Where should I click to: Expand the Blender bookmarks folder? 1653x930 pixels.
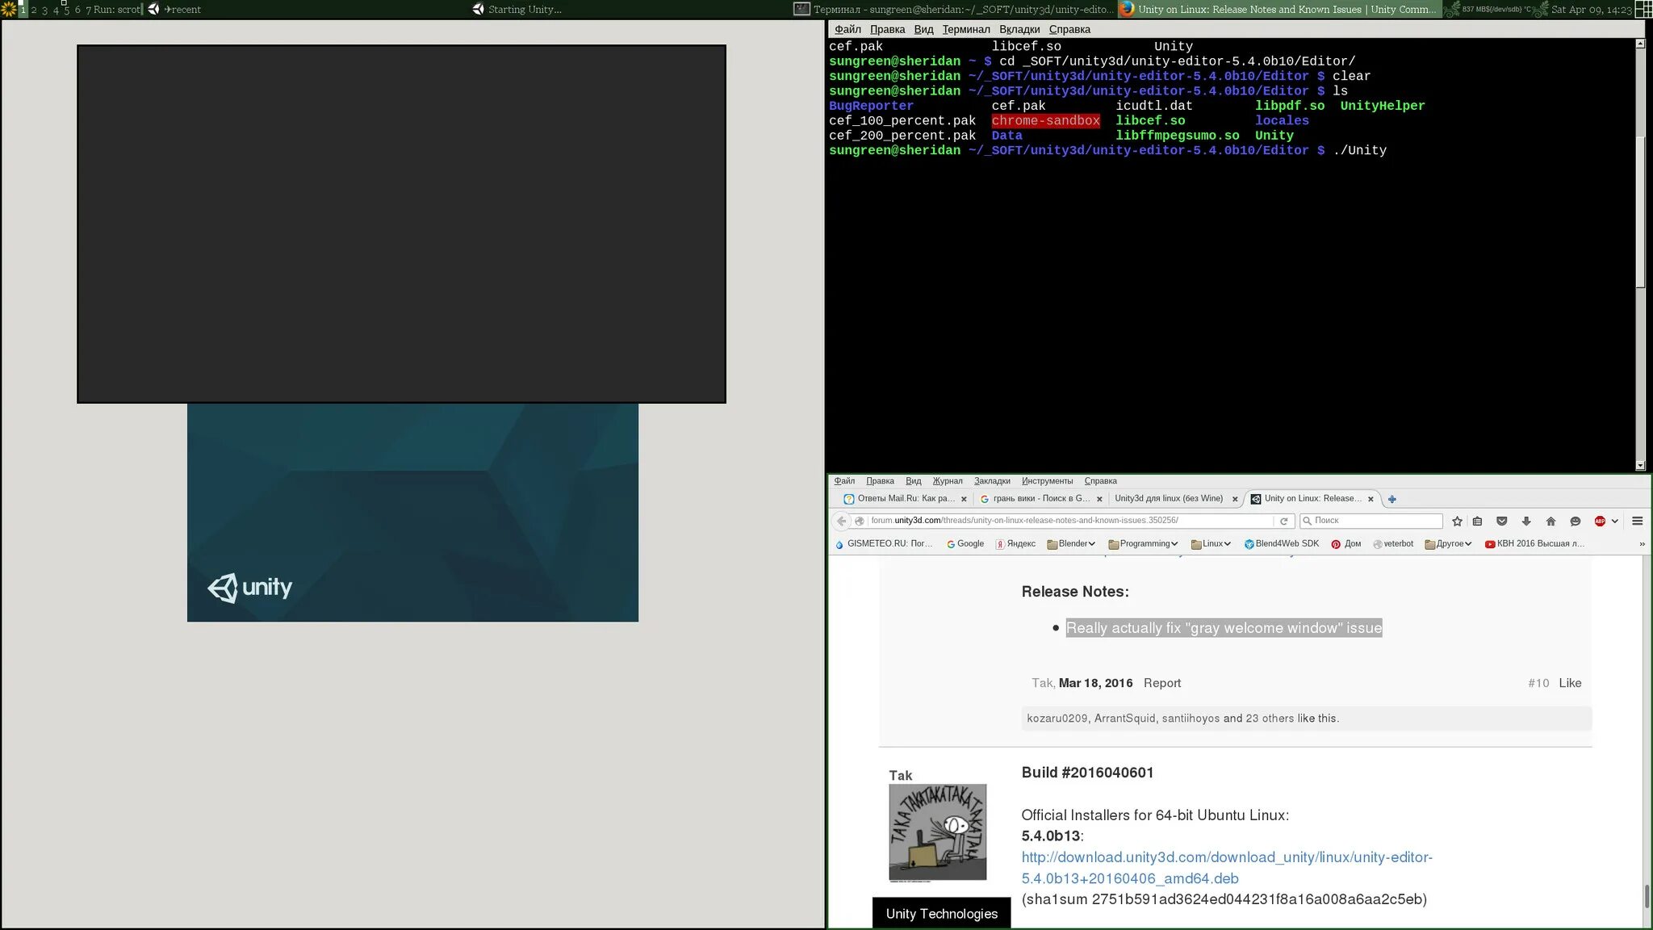pyautogui.click(x=1072, y=544)
